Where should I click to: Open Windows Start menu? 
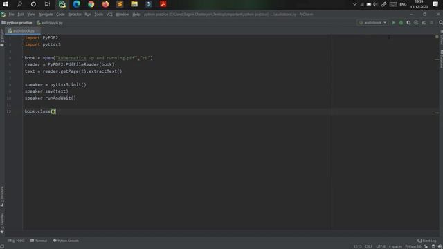tap(6, 4)
